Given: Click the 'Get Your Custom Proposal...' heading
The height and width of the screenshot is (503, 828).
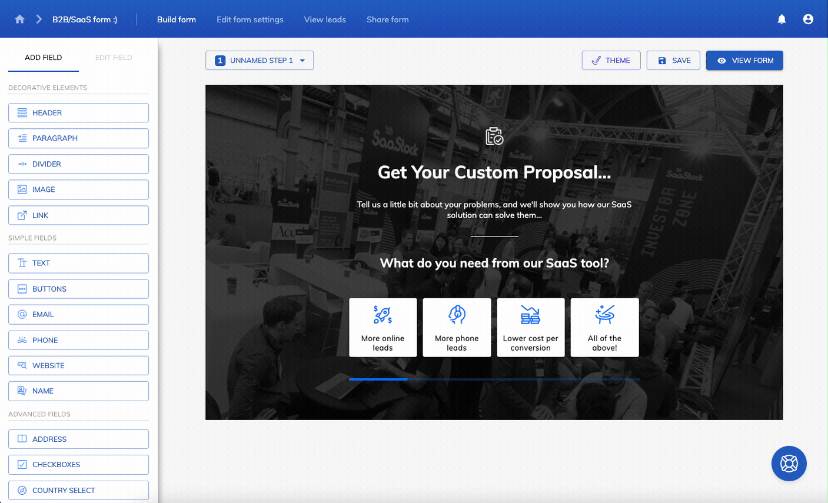Looking at the screenshot, I should tap(494, 172).
